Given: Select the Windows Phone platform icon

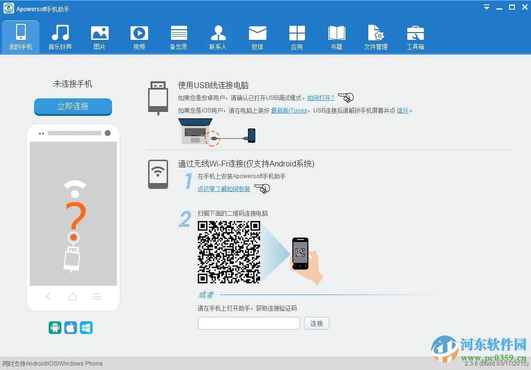Looking at the screenshot, I should pyautogui.click(x=86, y=328).
